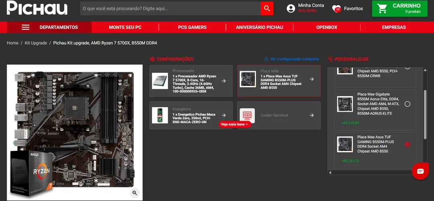This screenshot has width=434, height=201.
Task: Open the Monte Seu PC menu
Action: point(125,27)
